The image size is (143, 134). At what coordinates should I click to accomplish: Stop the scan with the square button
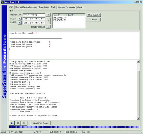pyautogui.click(x=18, y=123)
